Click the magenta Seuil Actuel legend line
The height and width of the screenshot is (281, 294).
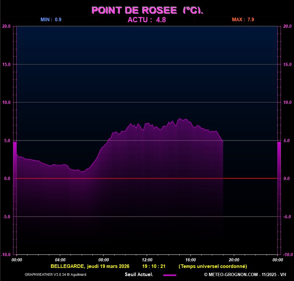[170, 275]
